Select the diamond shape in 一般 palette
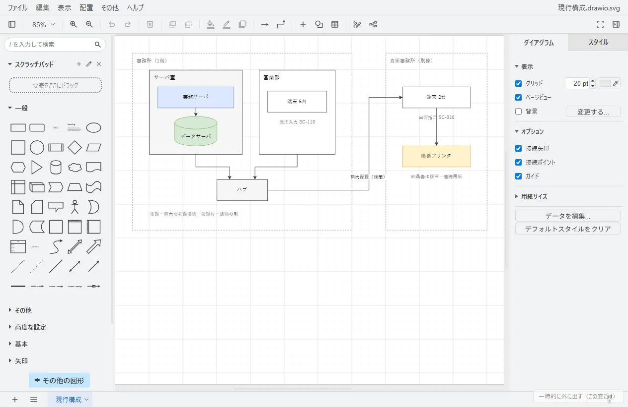The image size is (628, 407). pos(75,147)
